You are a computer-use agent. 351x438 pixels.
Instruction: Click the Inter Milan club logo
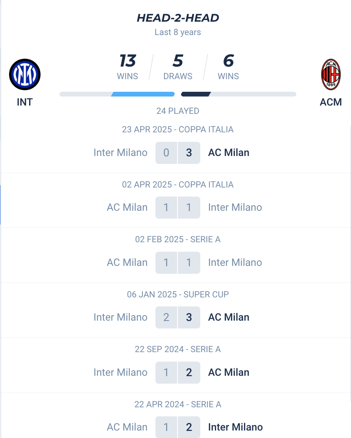tap(25, 74)
